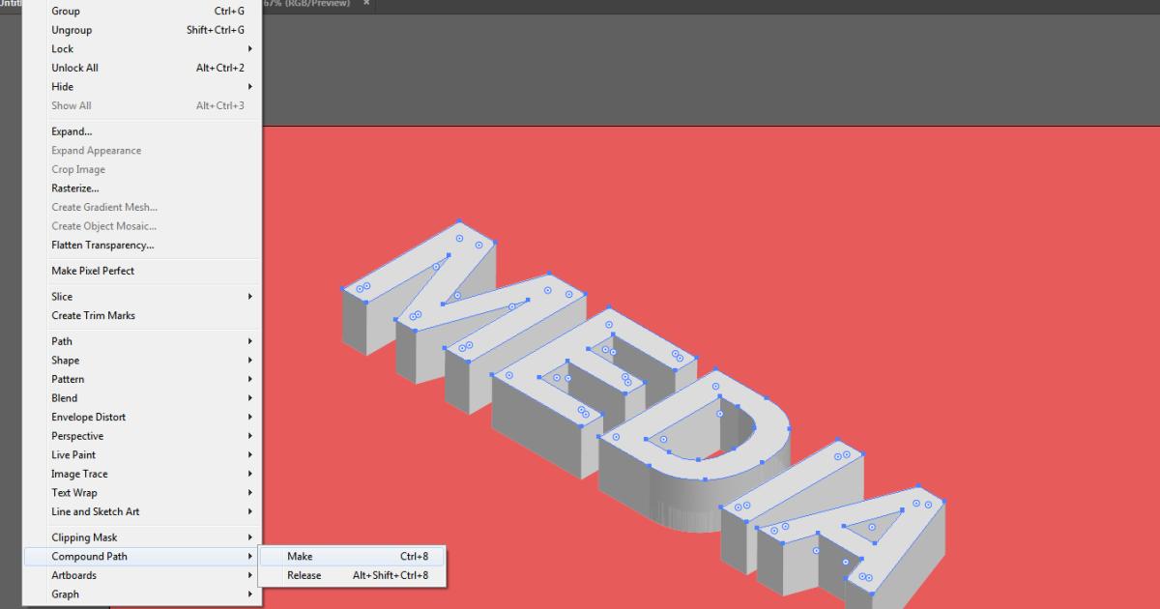Expand the Clipping Mask submenu
This screenshot has width=1160, height=609.
[82, 536]
